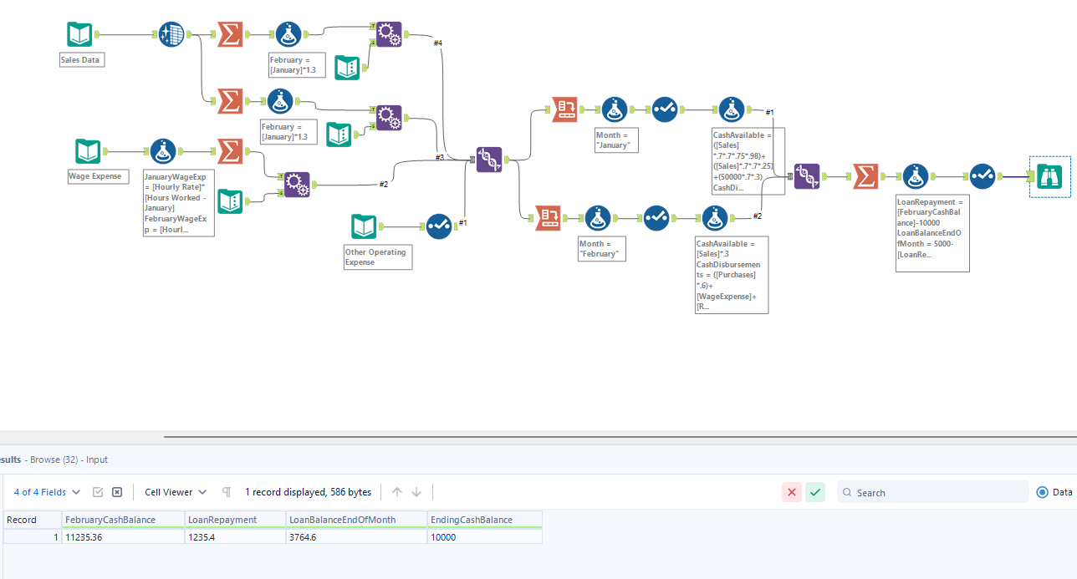
Task: Select the Data radio button in Results
Action: pyautogui.click(x=1042, y=492)
